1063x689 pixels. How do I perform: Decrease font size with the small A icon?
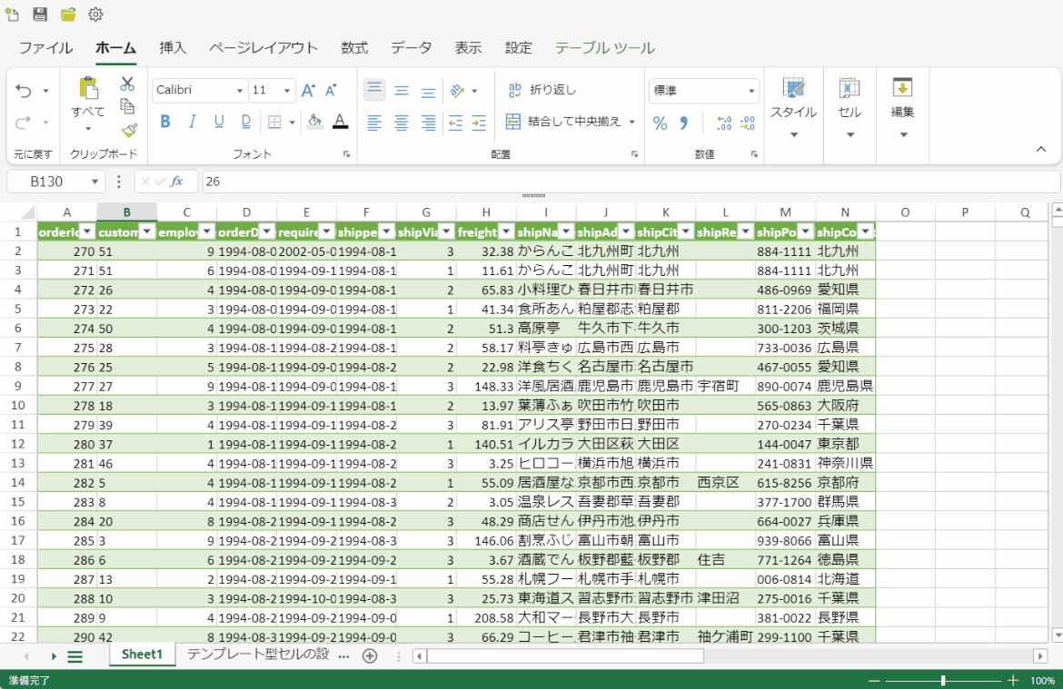332,90
